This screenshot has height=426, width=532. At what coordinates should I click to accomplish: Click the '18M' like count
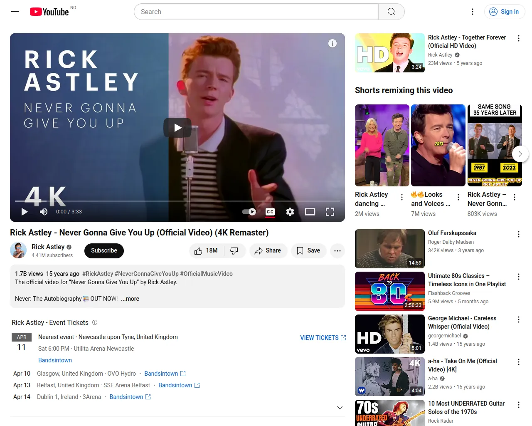point(212,250)
